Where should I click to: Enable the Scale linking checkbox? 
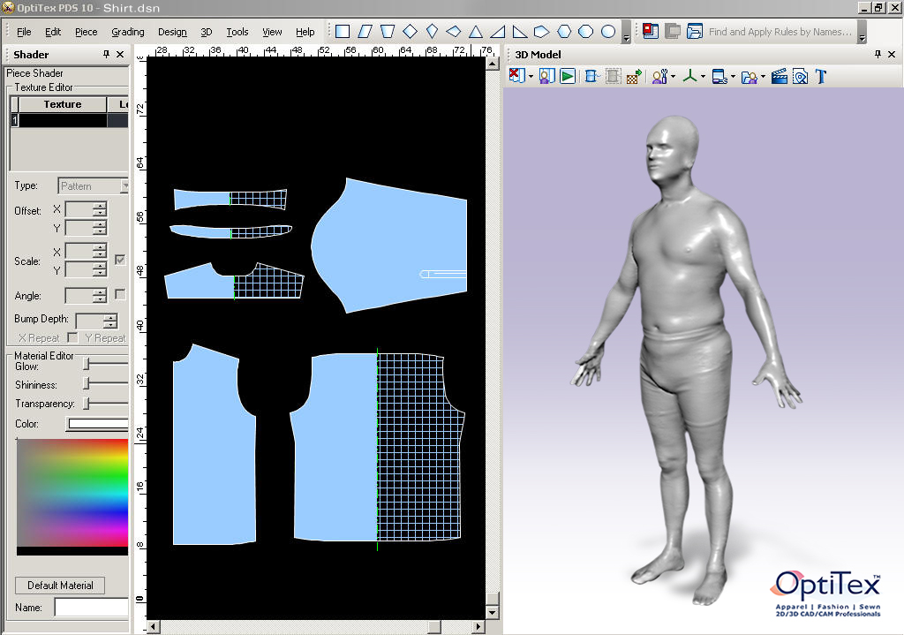[x=121, y=258]
